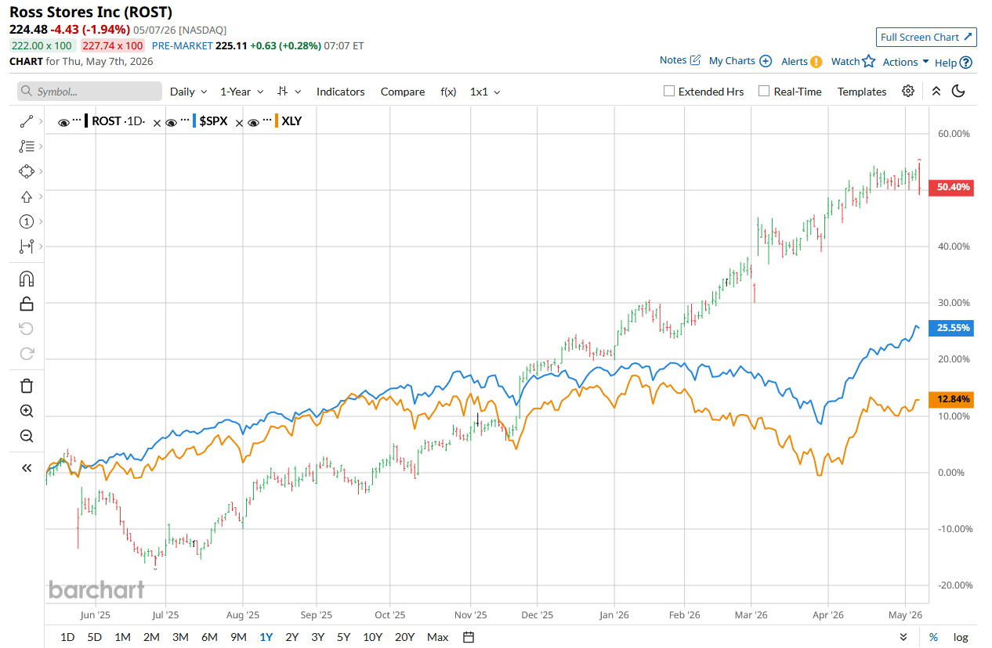Open the Daily frequency dropdown
The image size is (992, 648).
188,92
